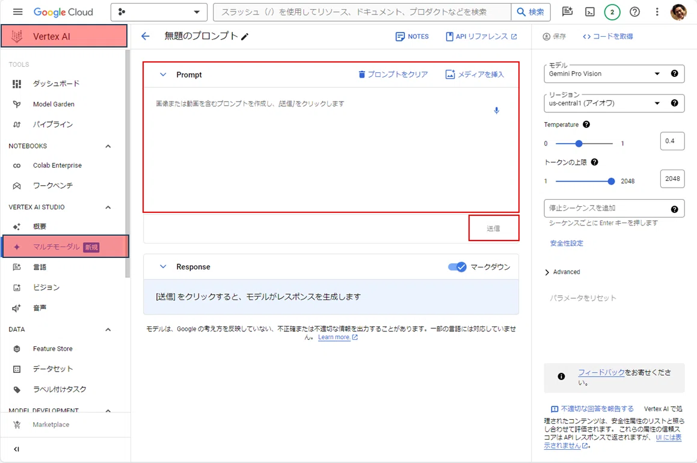Screen dimensions: 697x463
Task: Edit the prompt title pencil icon
Action: coord(245,37)
